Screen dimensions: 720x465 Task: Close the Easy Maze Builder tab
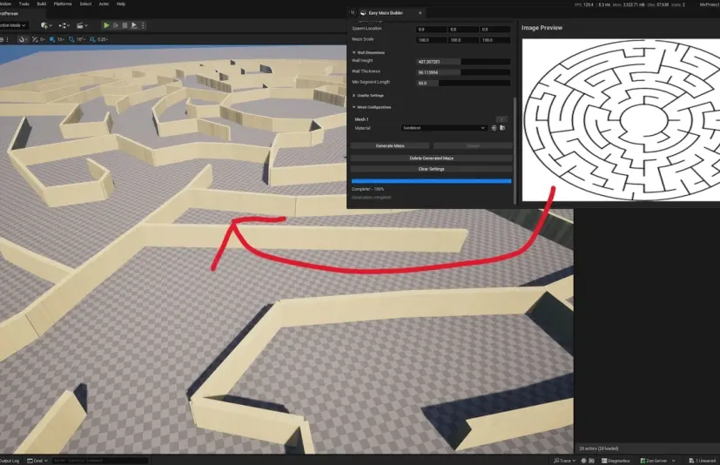[421, 13]
